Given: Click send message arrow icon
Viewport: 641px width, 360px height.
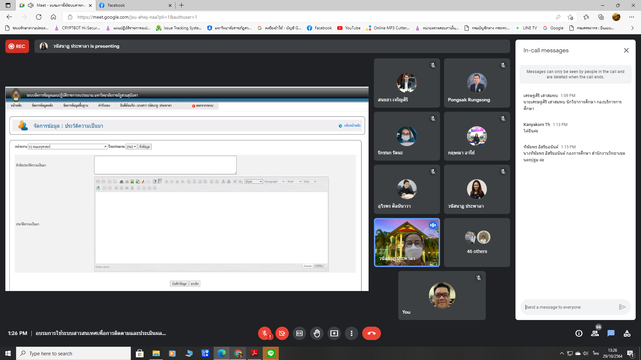Looking at the screenshot, I should [622, 307].
